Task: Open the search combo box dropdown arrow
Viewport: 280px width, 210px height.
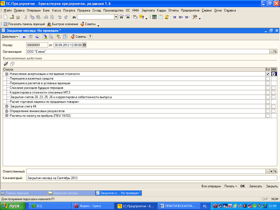Action: pyautogui.click(x=116, y=17)
